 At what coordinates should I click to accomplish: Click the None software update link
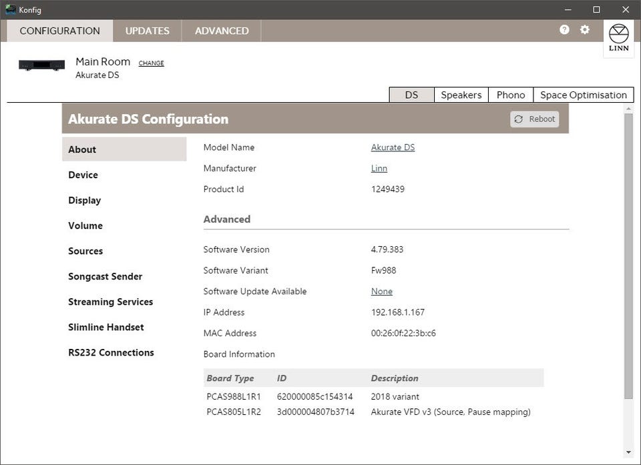pos(381,292)
